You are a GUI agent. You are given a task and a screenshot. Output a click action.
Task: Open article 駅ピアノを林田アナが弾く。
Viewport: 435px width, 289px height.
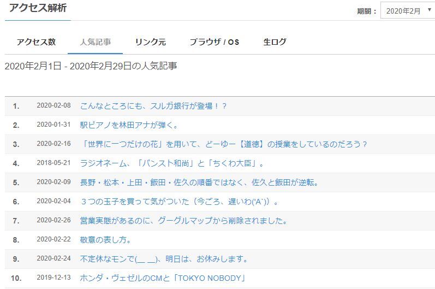[129, 125]
